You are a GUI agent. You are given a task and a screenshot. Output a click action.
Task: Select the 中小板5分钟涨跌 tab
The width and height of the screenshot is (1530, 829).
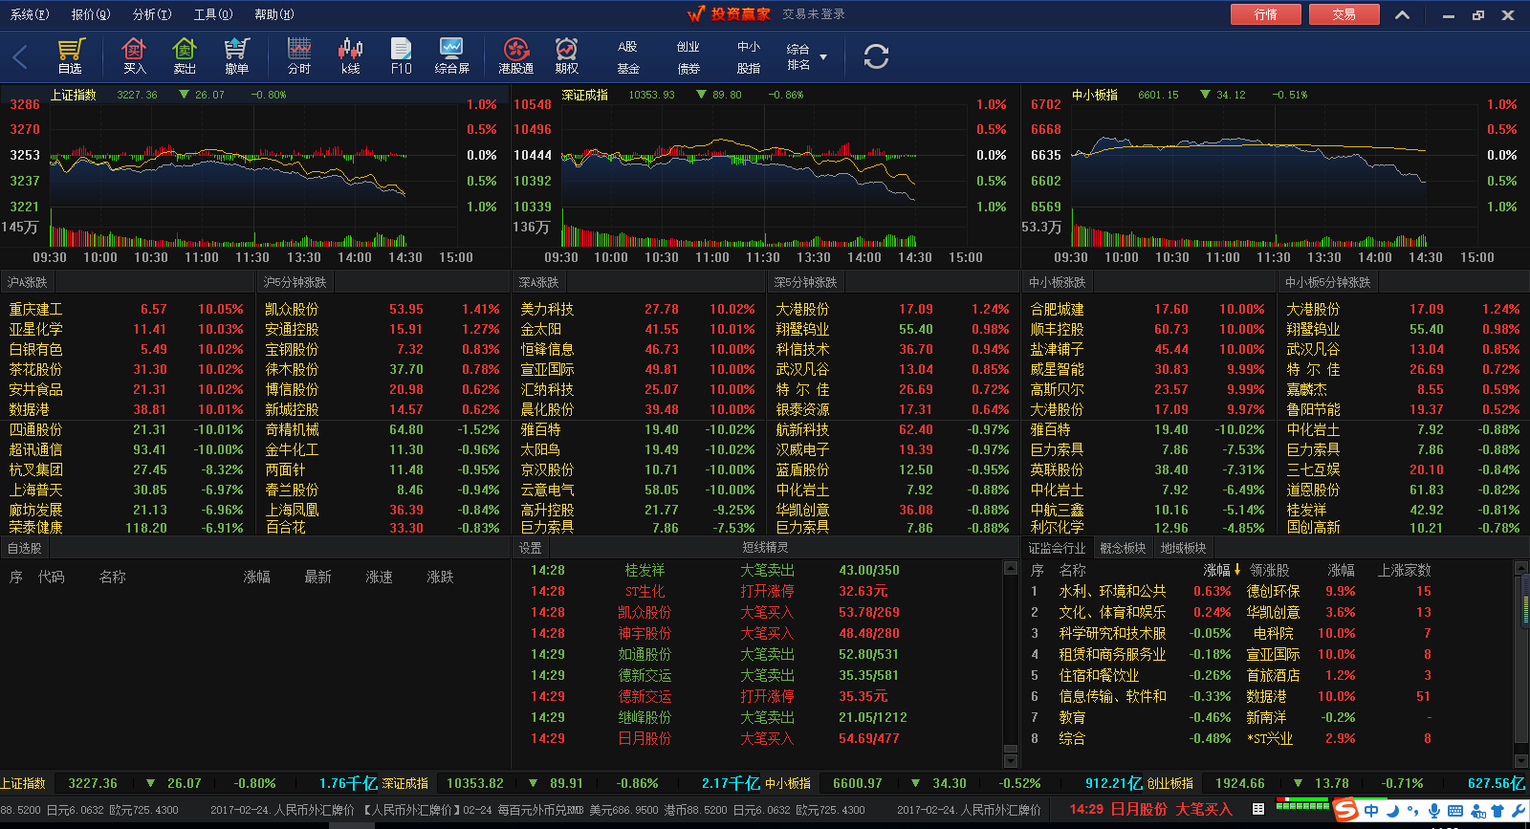pyautogui.click(x=1327, y=282)
